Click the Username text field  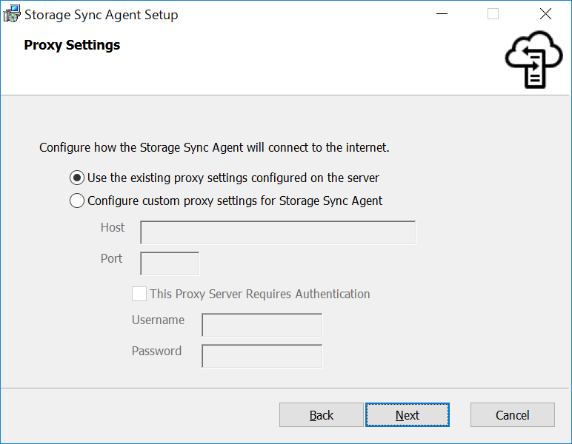pos(262,325)
